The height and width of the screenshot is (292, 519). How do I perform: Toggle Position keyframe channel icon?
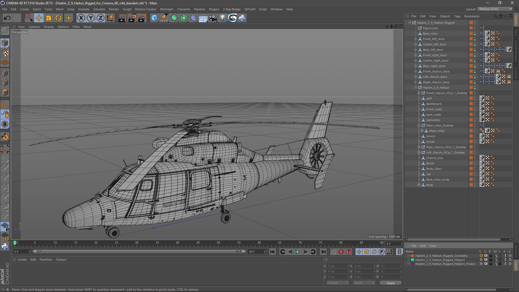(359, 252)
